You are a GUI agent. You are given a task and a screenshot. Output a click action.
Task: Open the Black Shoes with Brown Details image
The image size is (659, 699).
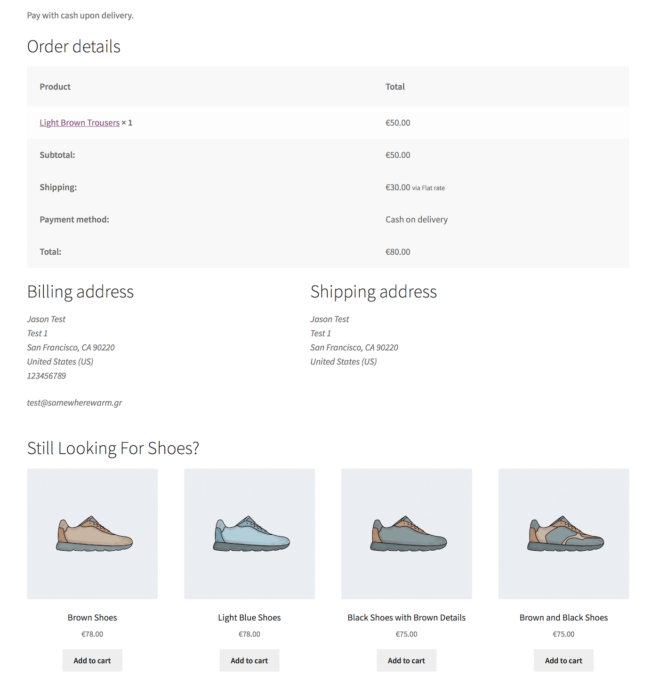coord(407,533)
